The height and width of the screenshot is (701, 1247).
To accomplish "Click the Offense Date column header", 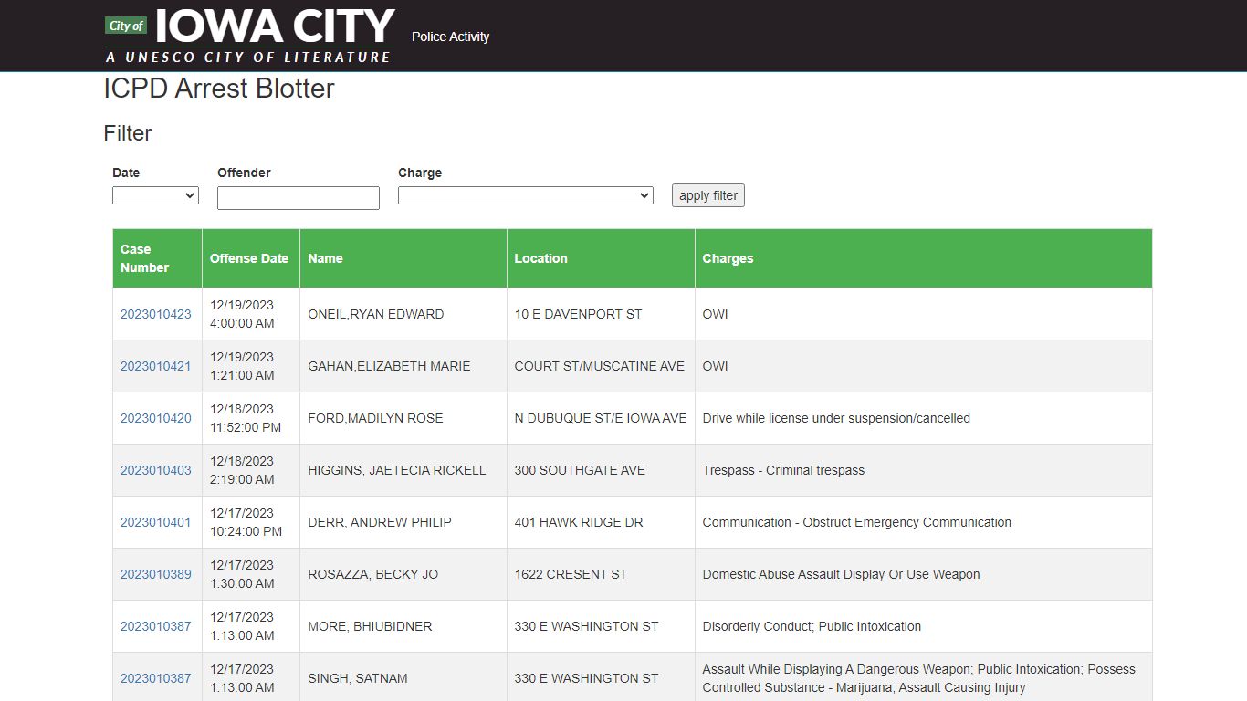I will (x=249, y=258).
